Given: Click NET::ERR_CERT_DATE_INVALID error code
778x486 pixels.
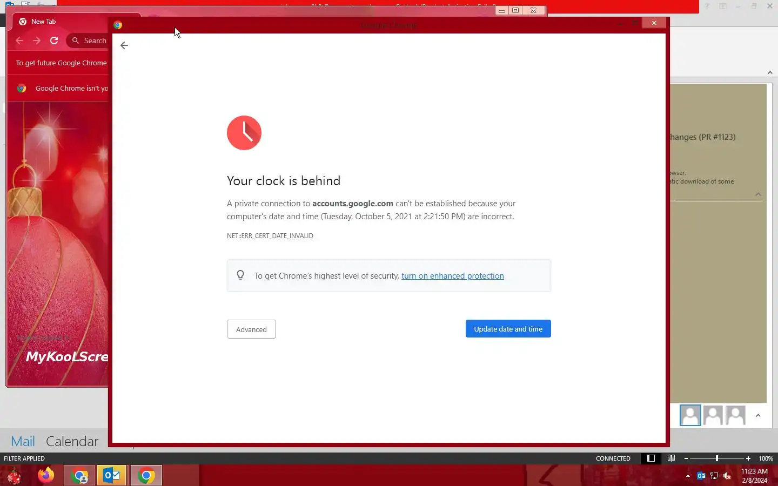Looking at the screenshot, I should 270,236.
